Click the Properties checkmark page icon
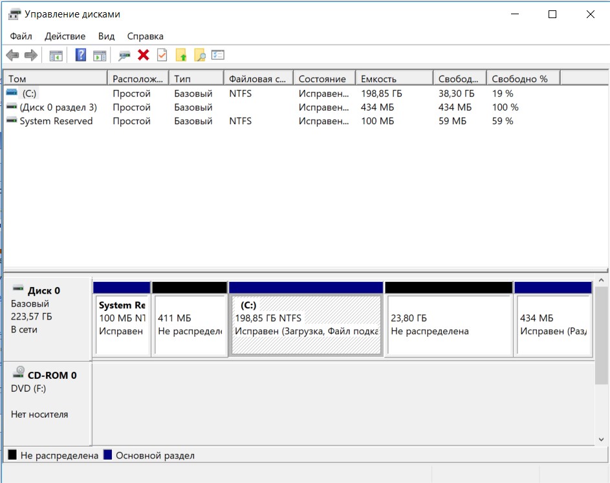The image size is (610, 483). coord(162,56)
